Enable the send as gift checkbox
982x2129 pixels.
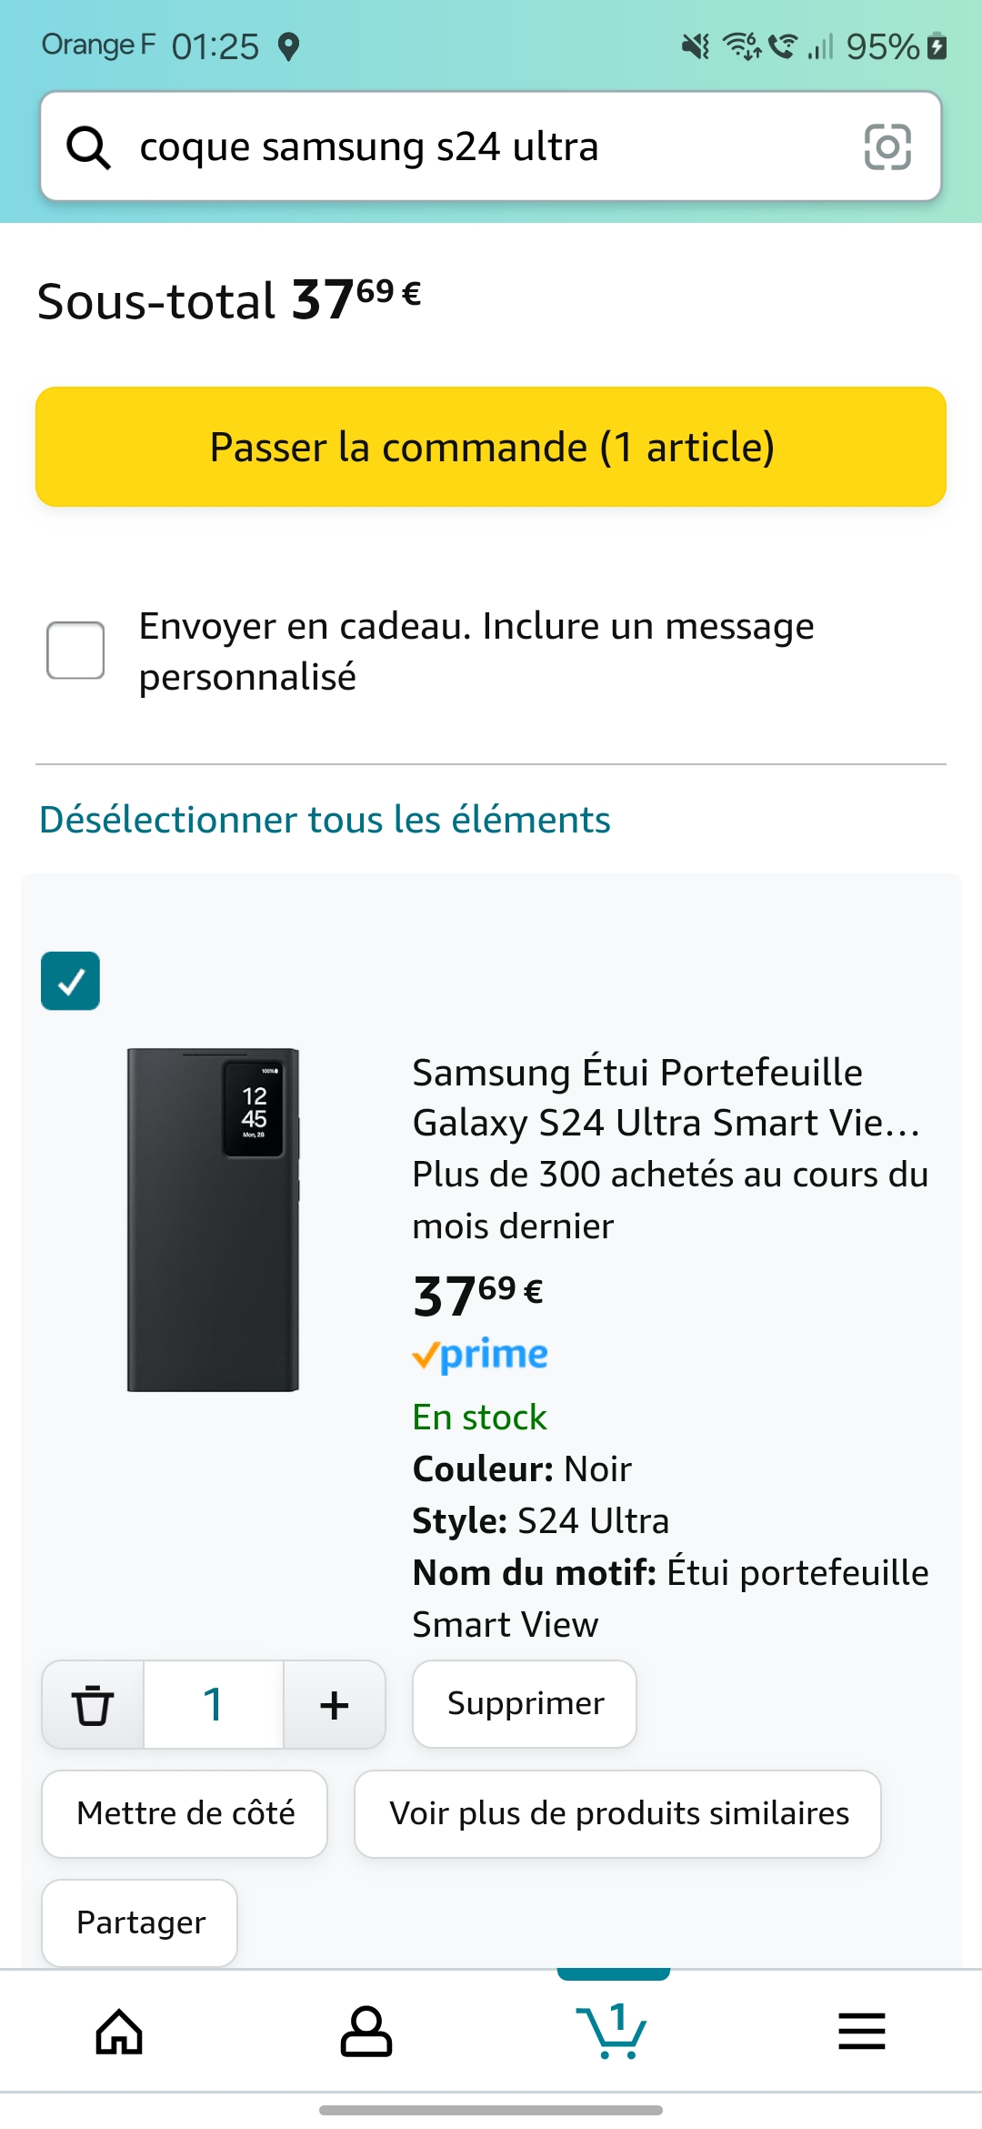coord(75,651)
